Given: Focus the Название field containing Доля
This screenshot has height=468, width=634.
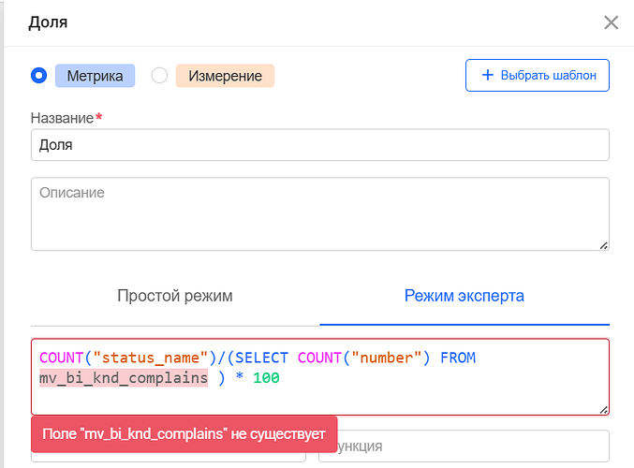Looking at the screenshot, I should 320,145.
